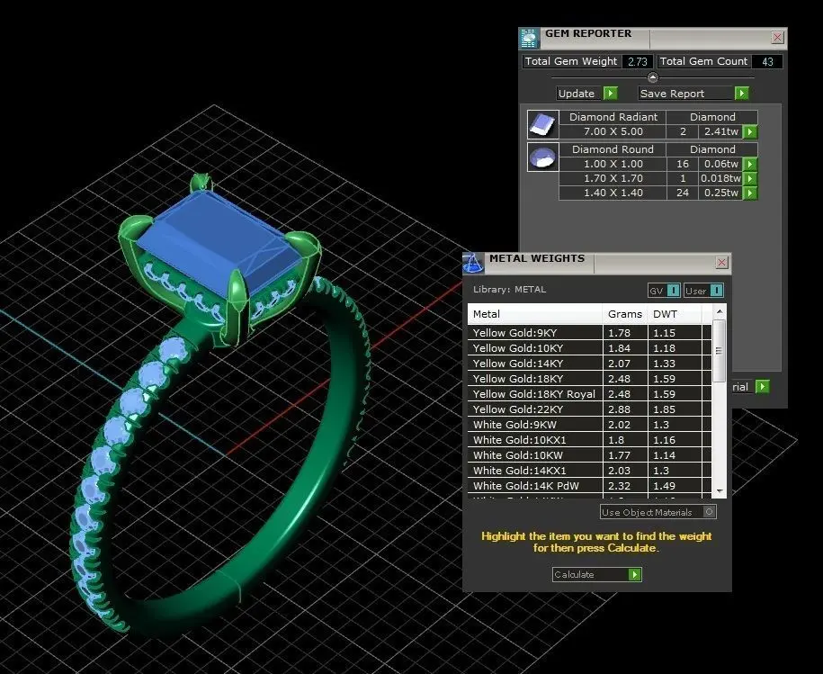
Task: Click the Metal Weights panel icon
Action: 473,264
